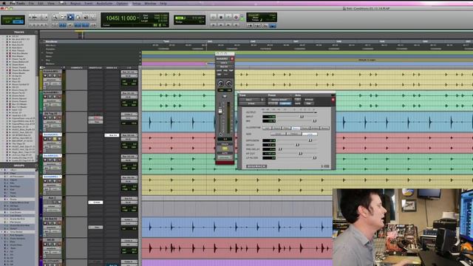Select the Ambient algorithm in D-Verb
Screen dimensions: 473x266
pyautogui.click(x=315, y=128)
